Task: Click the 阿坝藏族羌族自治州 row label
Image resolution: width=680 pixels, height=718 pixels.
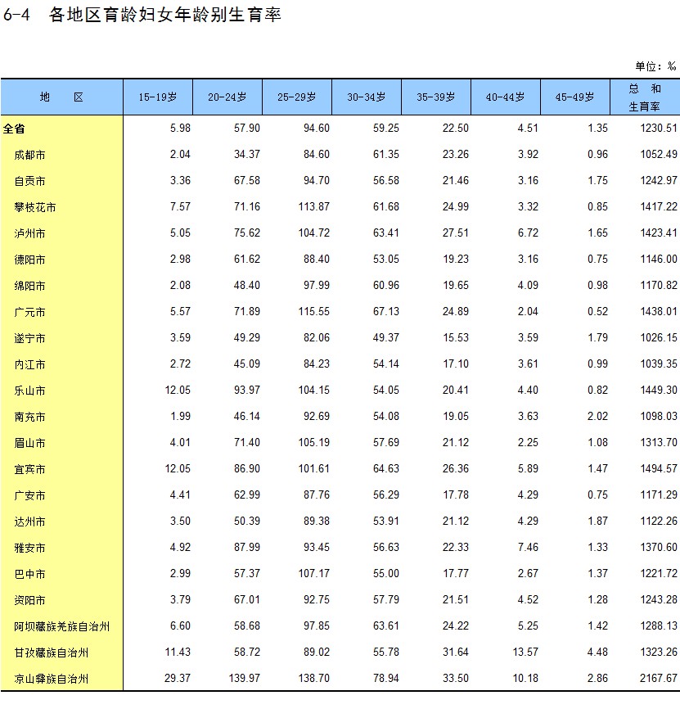Action: (x=61, y=626)
